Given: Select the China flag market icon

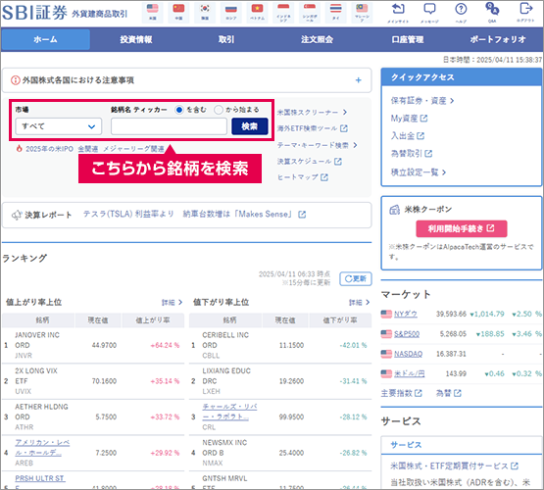Looking at the screenshot, I should click(x=178, y=13).
